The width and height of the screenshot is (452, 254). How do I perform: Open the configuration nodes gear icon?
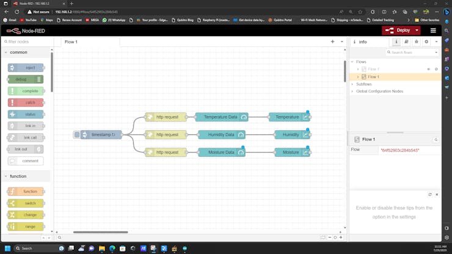click(426, 42)
